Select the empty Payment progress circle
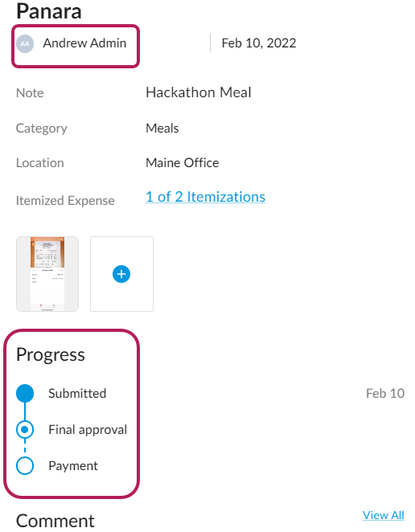Image resolution: width=415 pixels, height=532 pixels. pos(25,465)
